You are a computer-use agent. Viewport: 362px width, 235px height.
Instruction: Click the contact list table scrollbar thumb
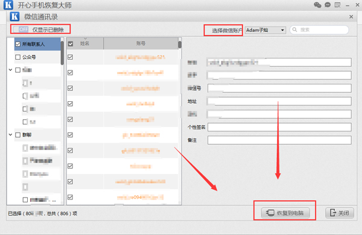[180, 45]
